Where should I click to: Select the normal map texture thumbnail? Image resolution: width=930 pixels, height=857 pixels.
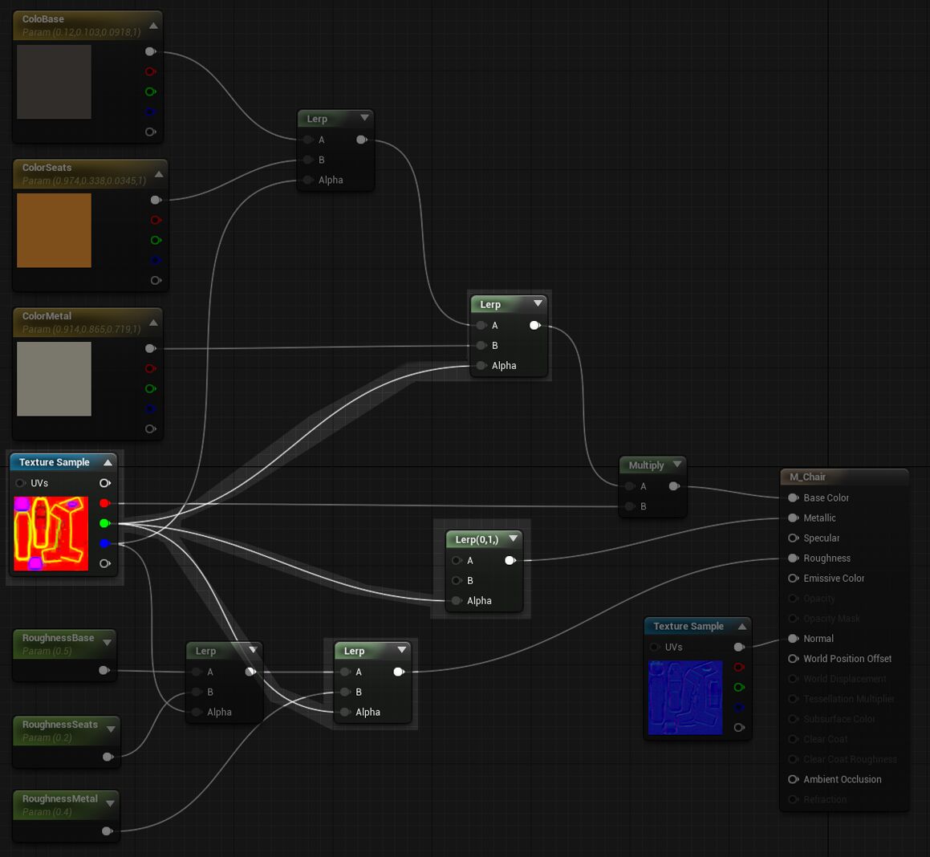coord(685,697)
